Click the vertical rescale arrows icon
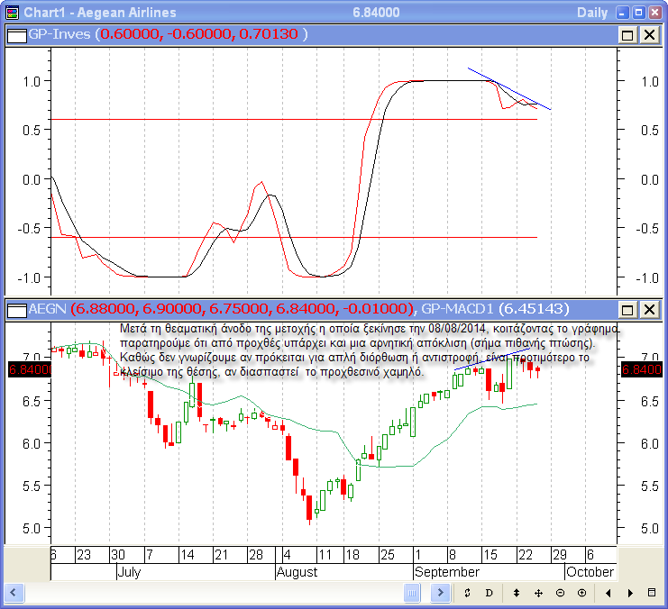This screenshot has height=609, width=668. [x=516, y=593]
